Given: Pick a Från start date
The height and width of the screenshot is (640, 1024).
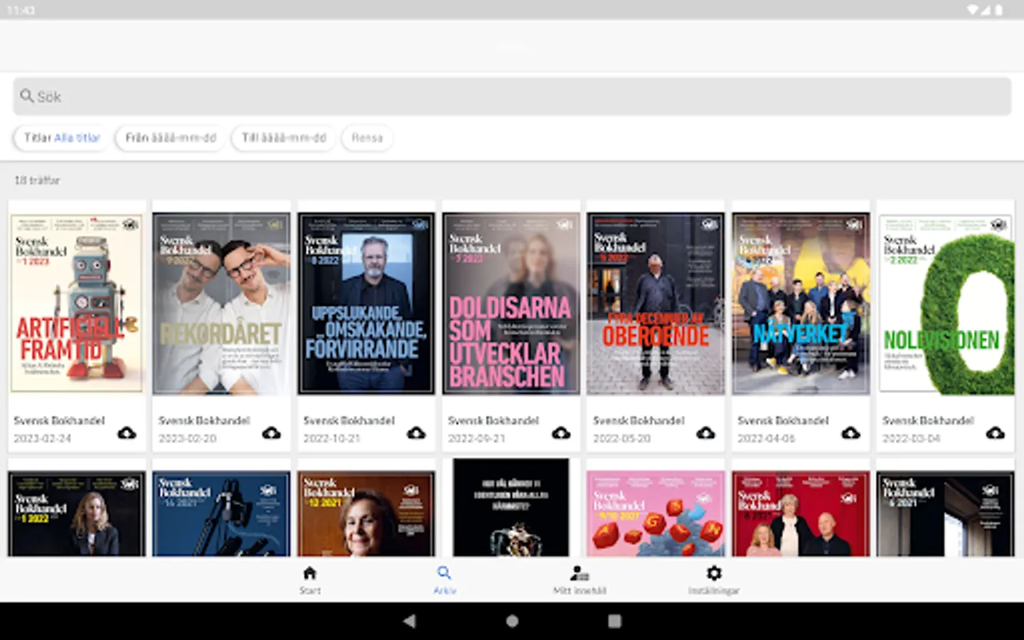Looking at the screenshot, I should [171, 138].
